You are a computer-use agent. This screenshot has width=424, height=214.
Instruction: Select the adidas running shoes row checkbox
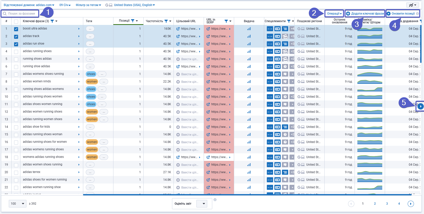click(x=16, y=52)
